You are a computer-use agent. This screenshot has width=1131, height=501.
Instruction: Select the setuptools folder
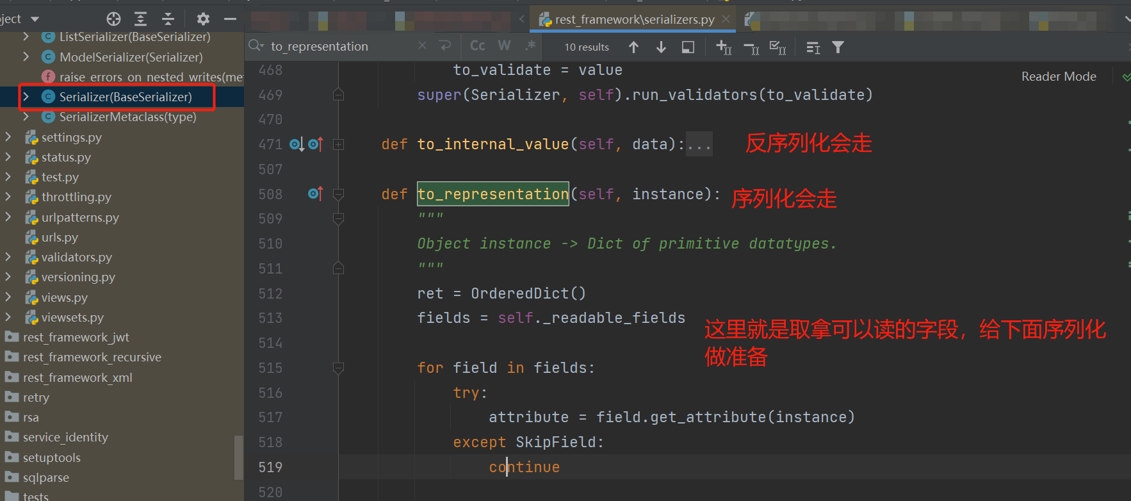(51, 457)
